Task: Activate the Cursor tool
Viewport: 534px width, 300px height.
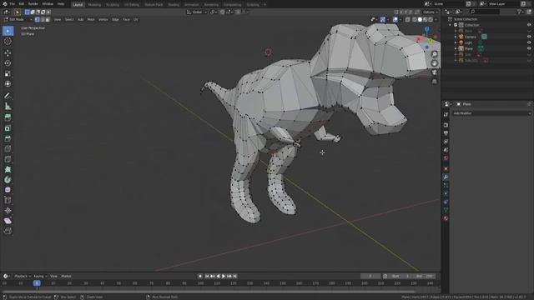Action: coord(8,42)
